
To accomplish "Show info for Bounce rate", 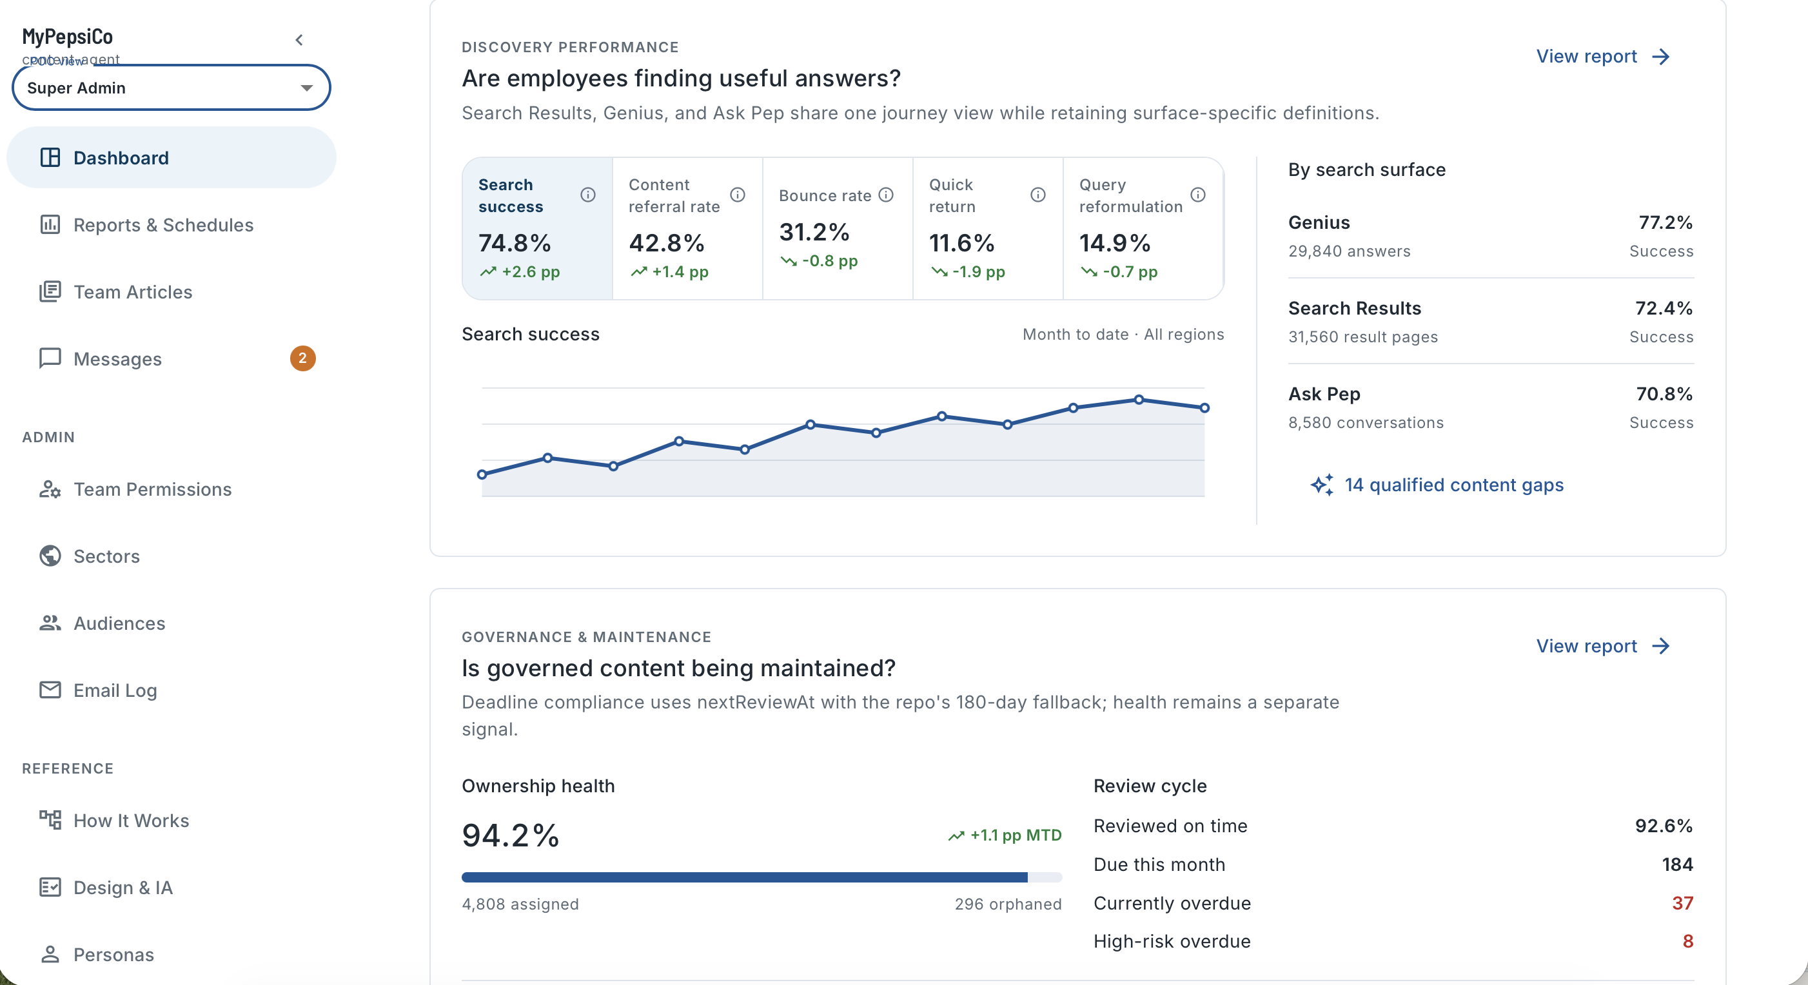I will click(x=887, y=194).
